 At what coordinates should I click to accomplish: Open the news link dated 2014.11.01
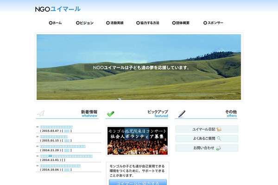pyautogui.click(x=66, y=156)
